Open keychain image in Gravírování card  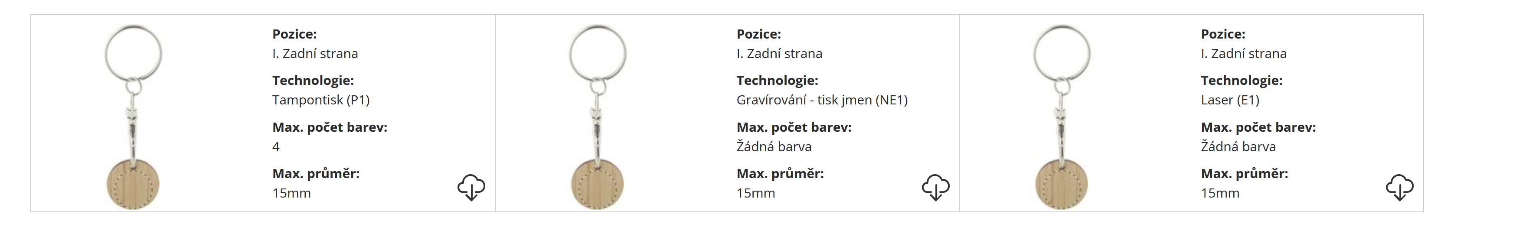598,117
